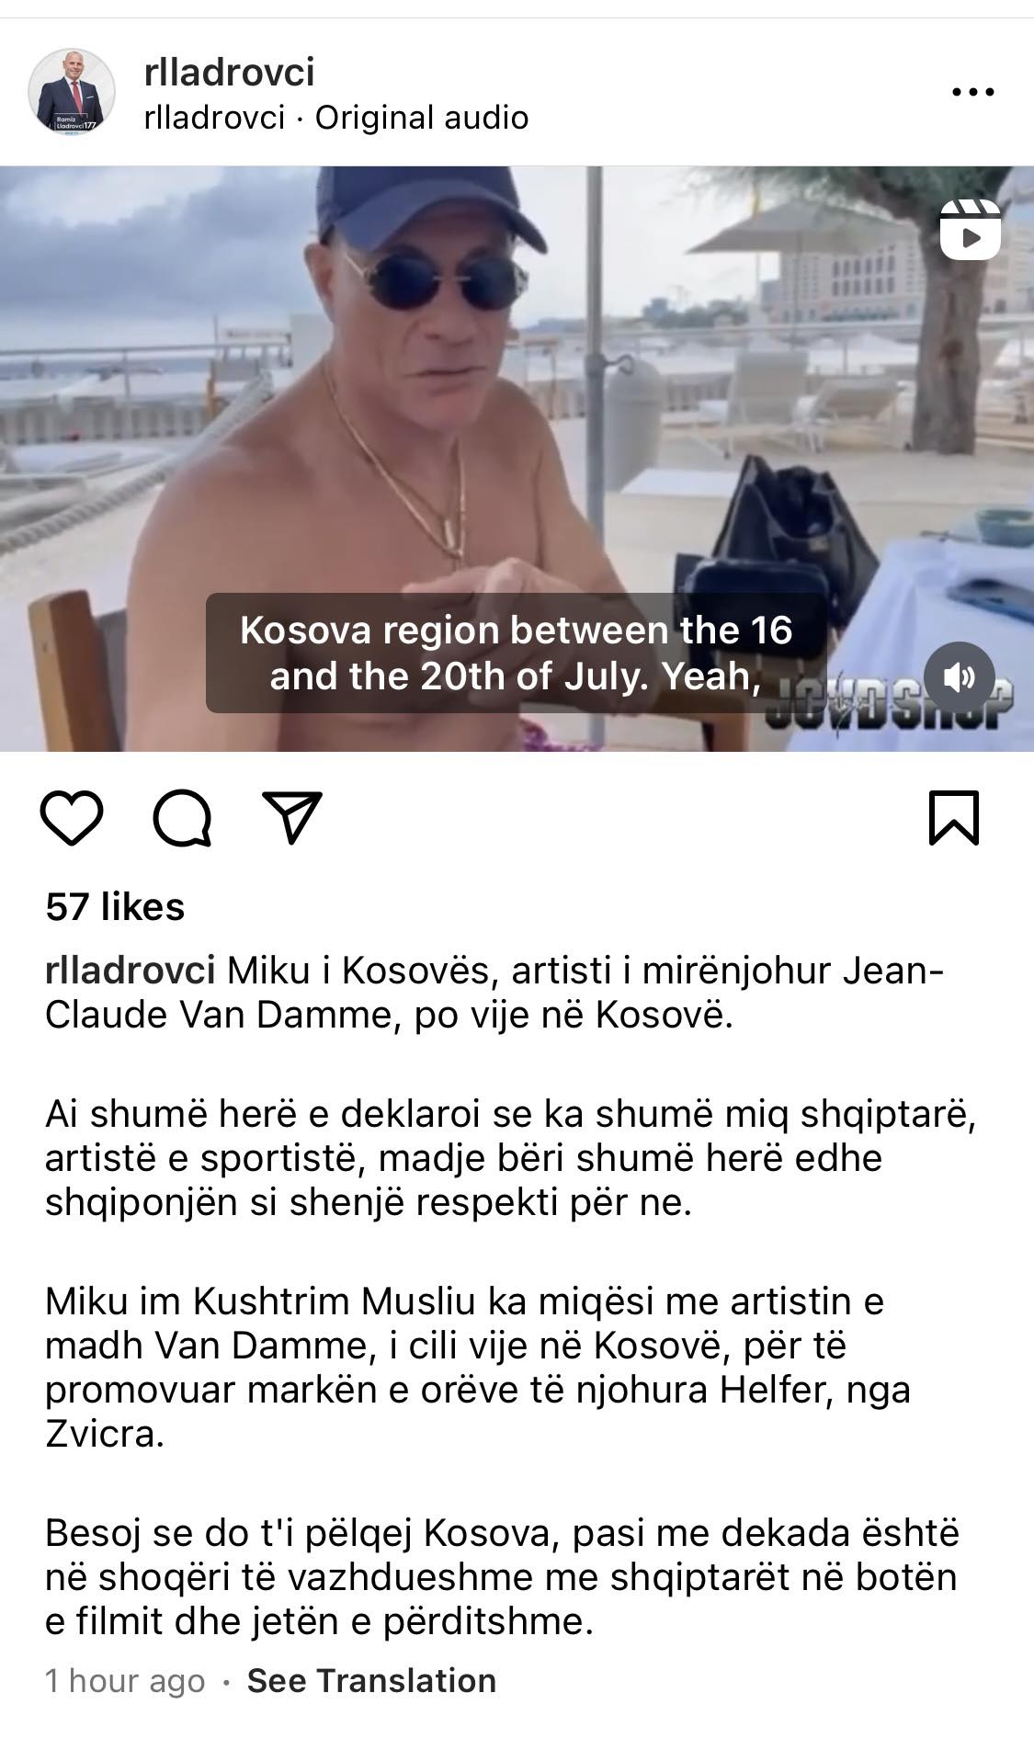Tap the Jean-Claude Van Damme caption paragraph

pos(494,993)
